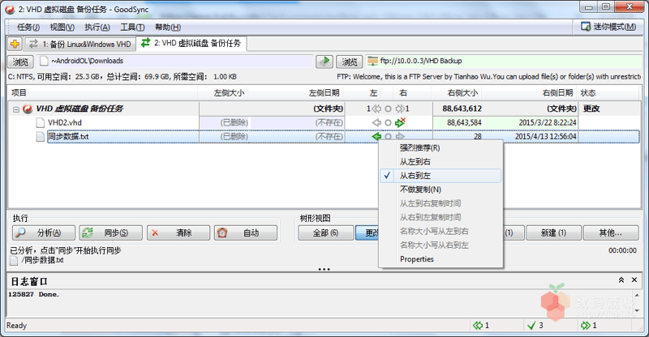Click the 迷你模式(M) button
The height and width of the screenshot is (337, 649).
coord(608,27)
